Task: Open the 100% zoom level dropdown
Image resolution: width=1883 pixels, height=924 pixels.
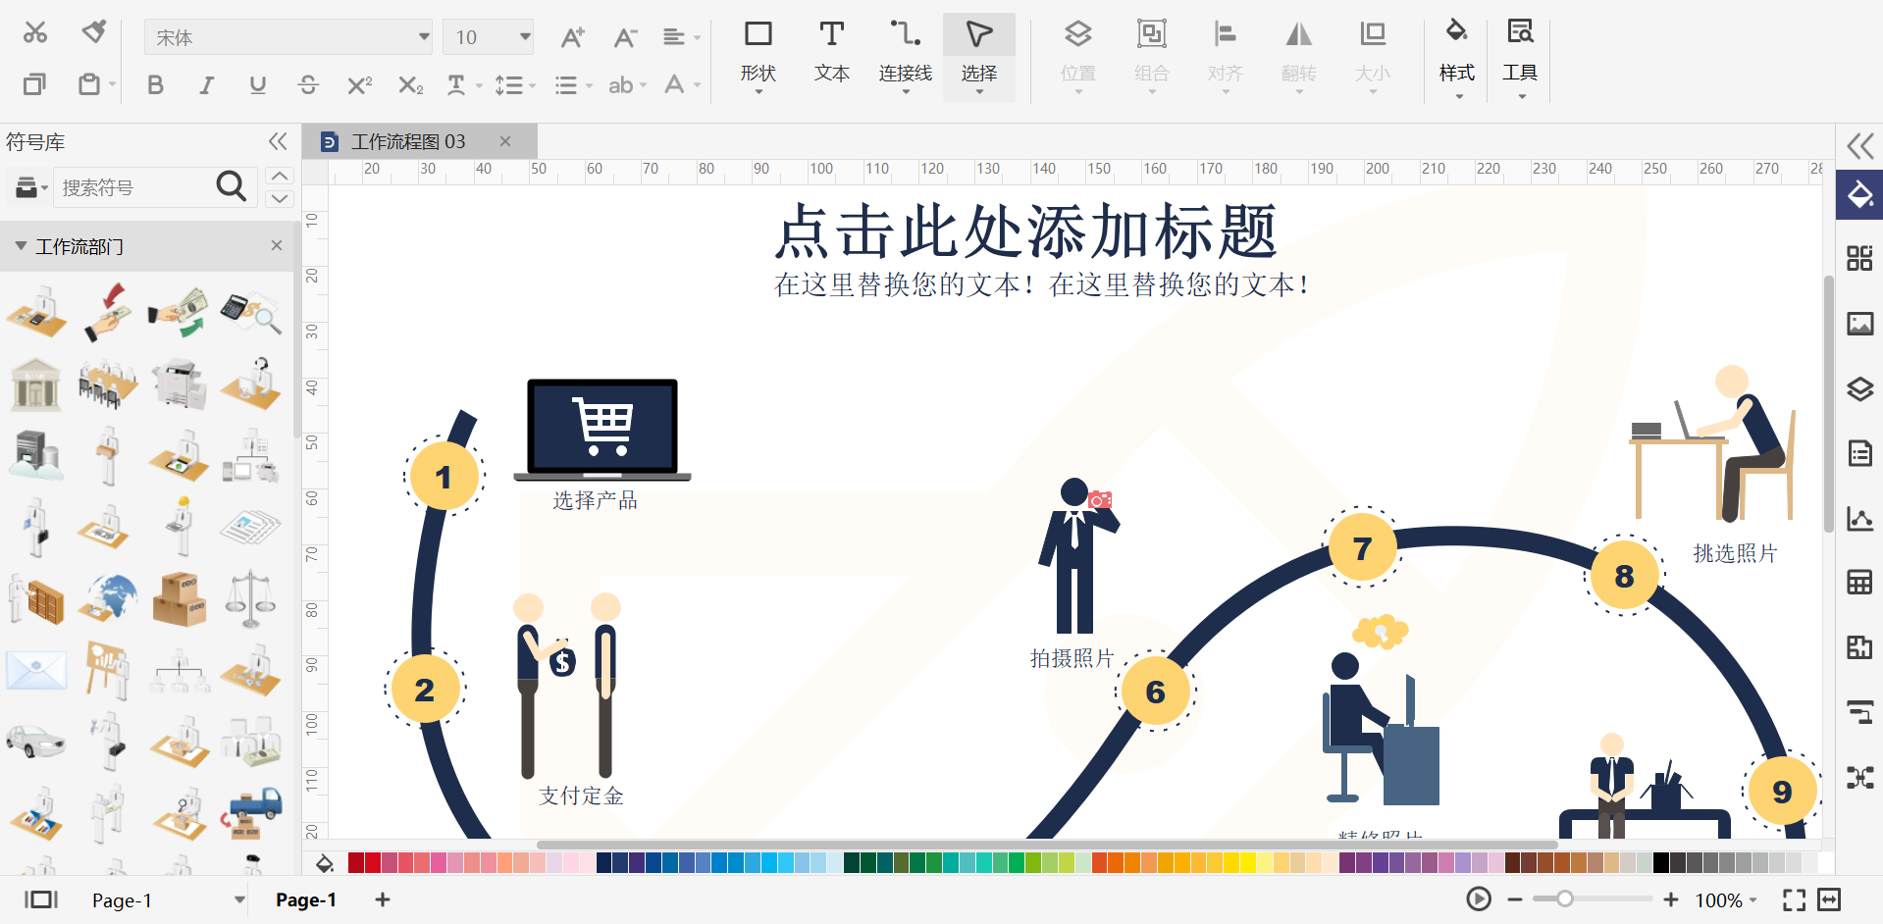Action: [x=1727, y=899]
